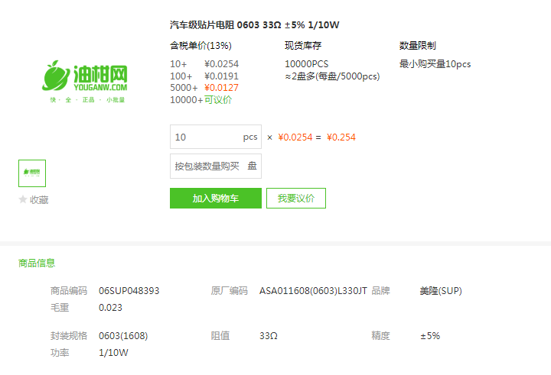Click the stock quantity 10000PCS text
The image size is (551, 375).
coord(306,64)
